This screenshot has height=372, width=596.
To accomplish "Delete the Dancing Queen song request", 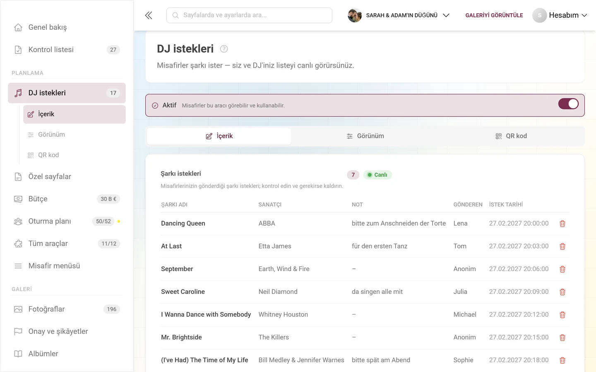I will tap(562, 224).
